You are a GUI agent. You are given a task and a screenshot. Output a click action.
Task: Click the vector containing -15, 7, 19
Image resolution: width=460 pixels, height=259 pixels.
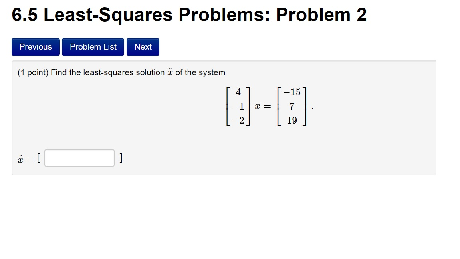click(291, 106)
